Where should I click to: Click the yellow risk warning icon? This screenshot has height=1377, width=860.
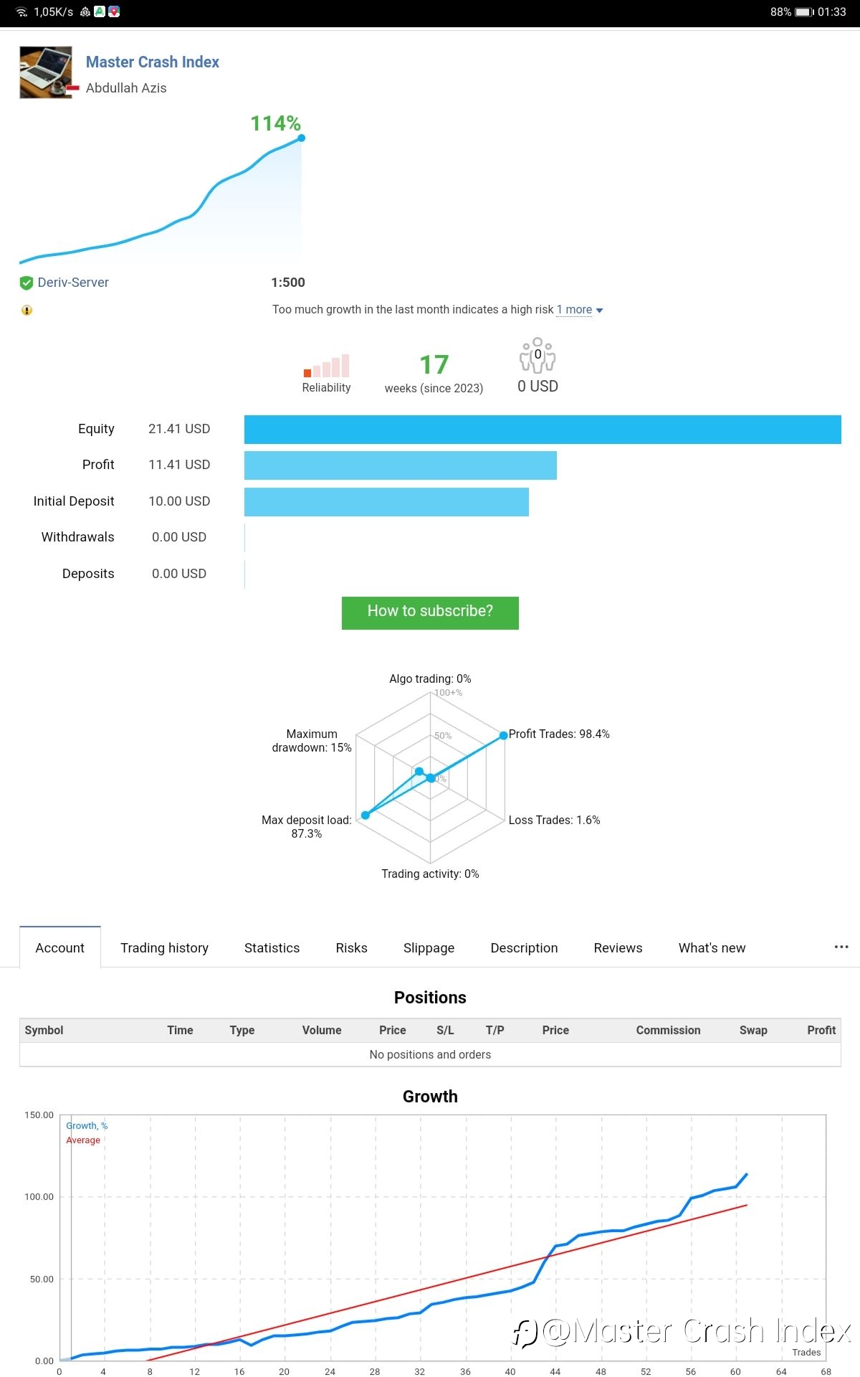pyautogui.click(x=27, y=311)
